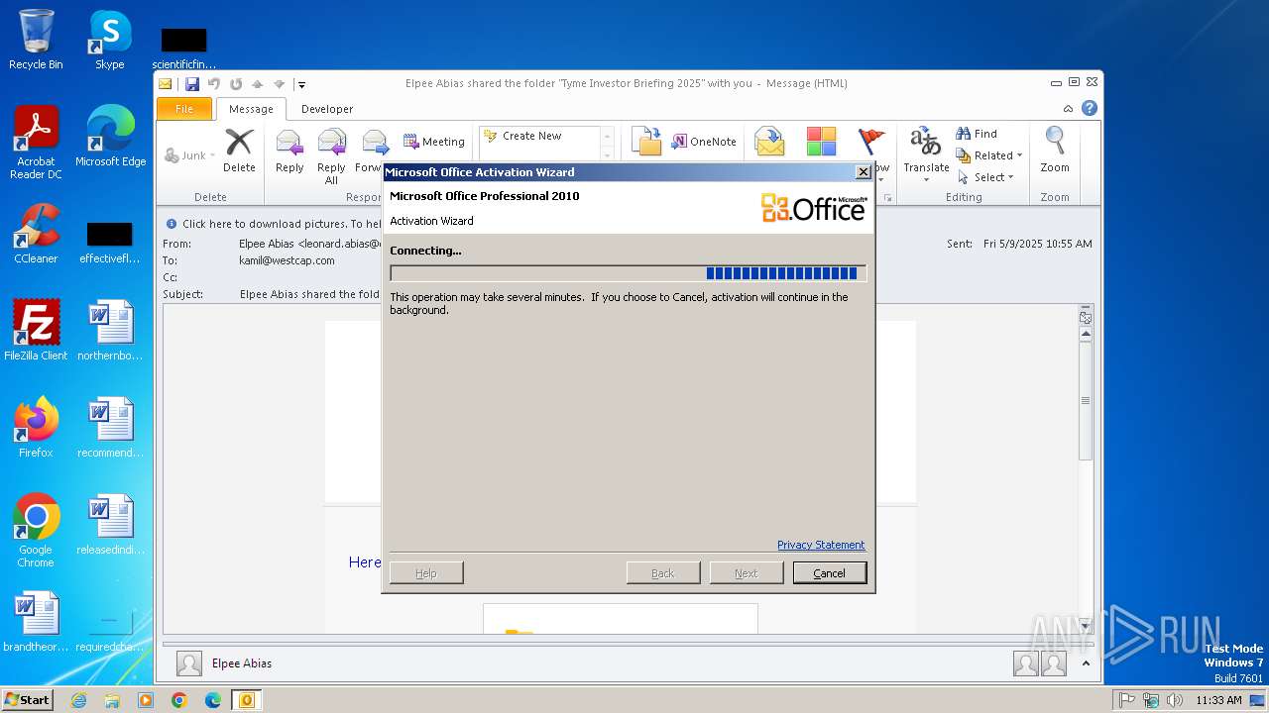Click the taskbar clock showing 11:33 AM

[x=1218, y=700]
